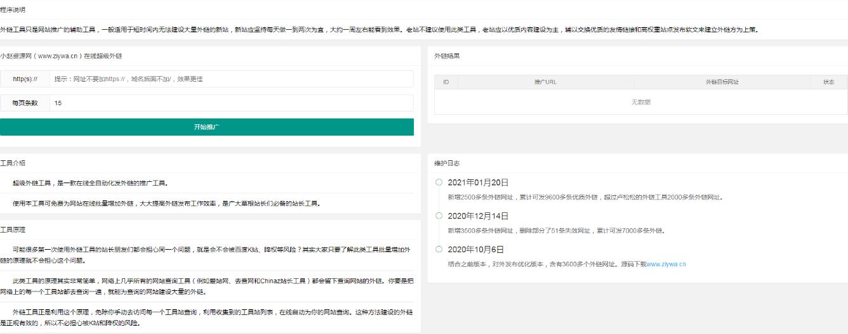Open the www.ziywa.cn source download link
This screenshot has height=334, width=848.
[x=666, y=264]
